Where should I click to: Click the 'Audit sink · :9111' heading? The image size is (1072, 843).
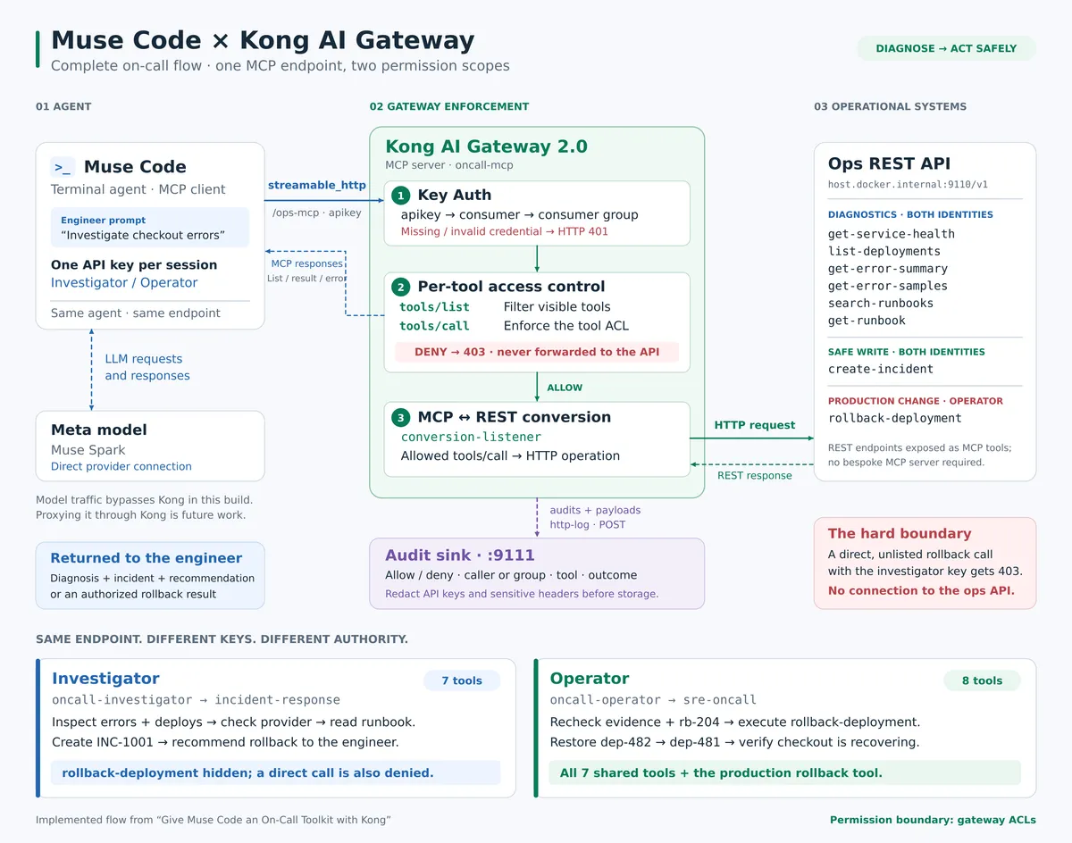coord(460,555)
